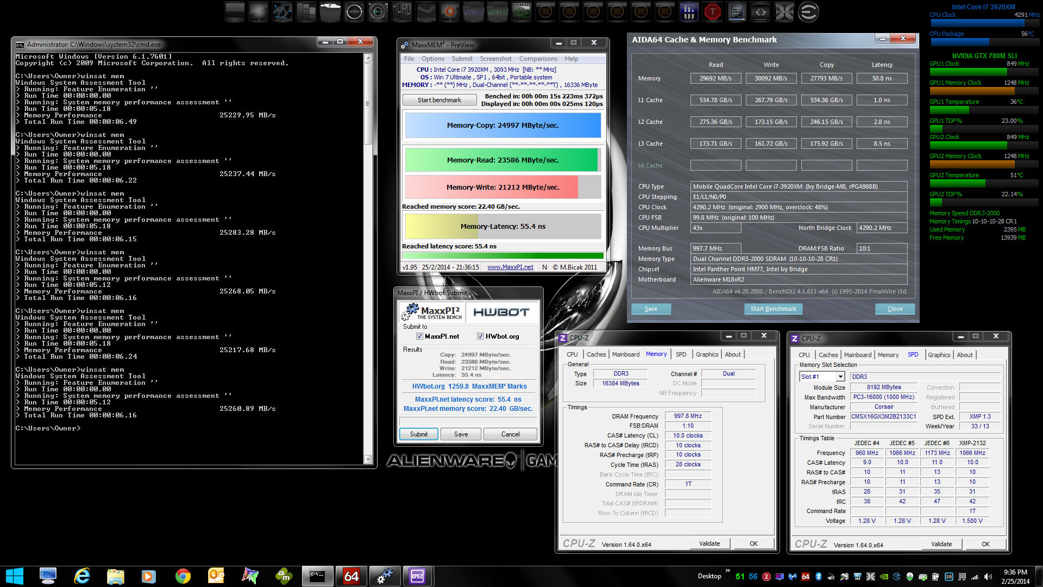Image resolution: width=1043 pixels, height=587 pixels.
Task: Open the GPU-Z folder icon in top dock
Action: [497, 12]
